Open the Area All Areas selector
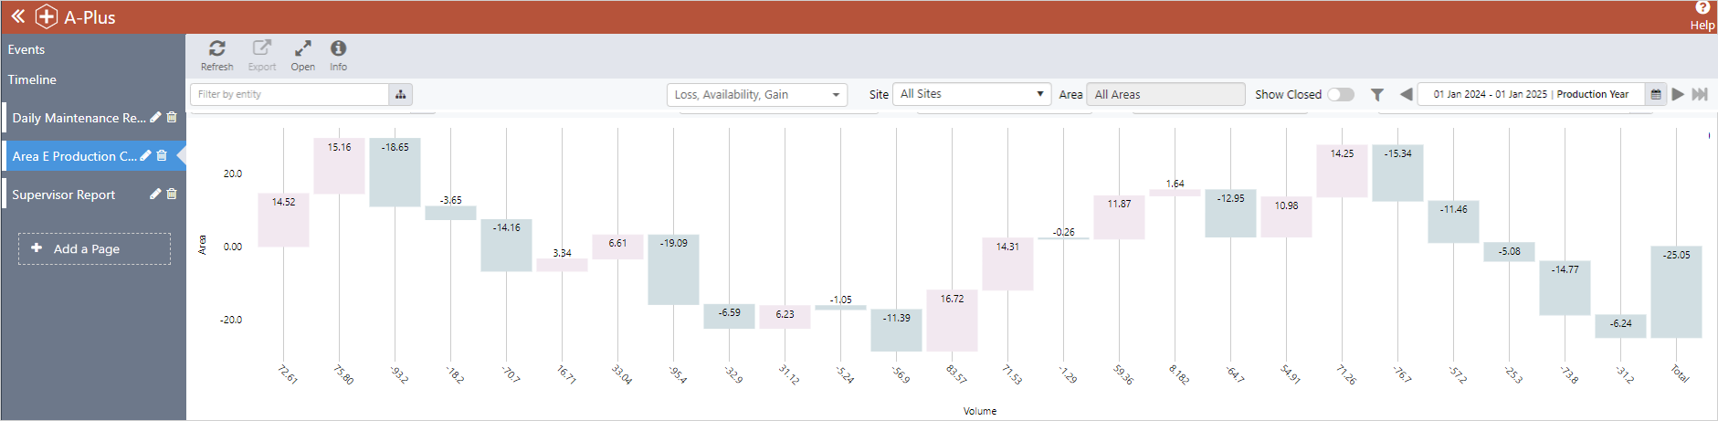The height and width of the screenshot is (421, 1718). click(1165, 94)
